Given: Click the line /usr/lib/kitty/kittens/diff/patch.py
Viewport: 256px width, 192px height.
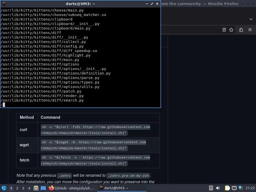Looking at the screenshot, I should 41,91.
